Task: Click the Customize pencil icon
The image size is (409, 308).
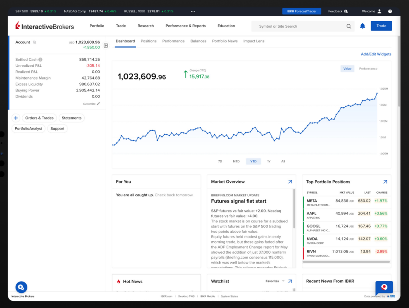Action: point(98,104)
